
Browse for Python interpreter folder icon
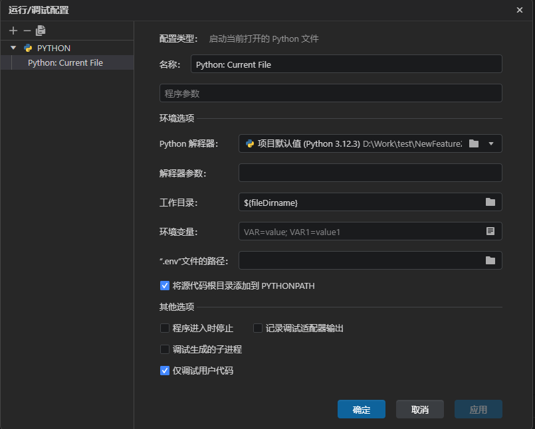point(474,143)
